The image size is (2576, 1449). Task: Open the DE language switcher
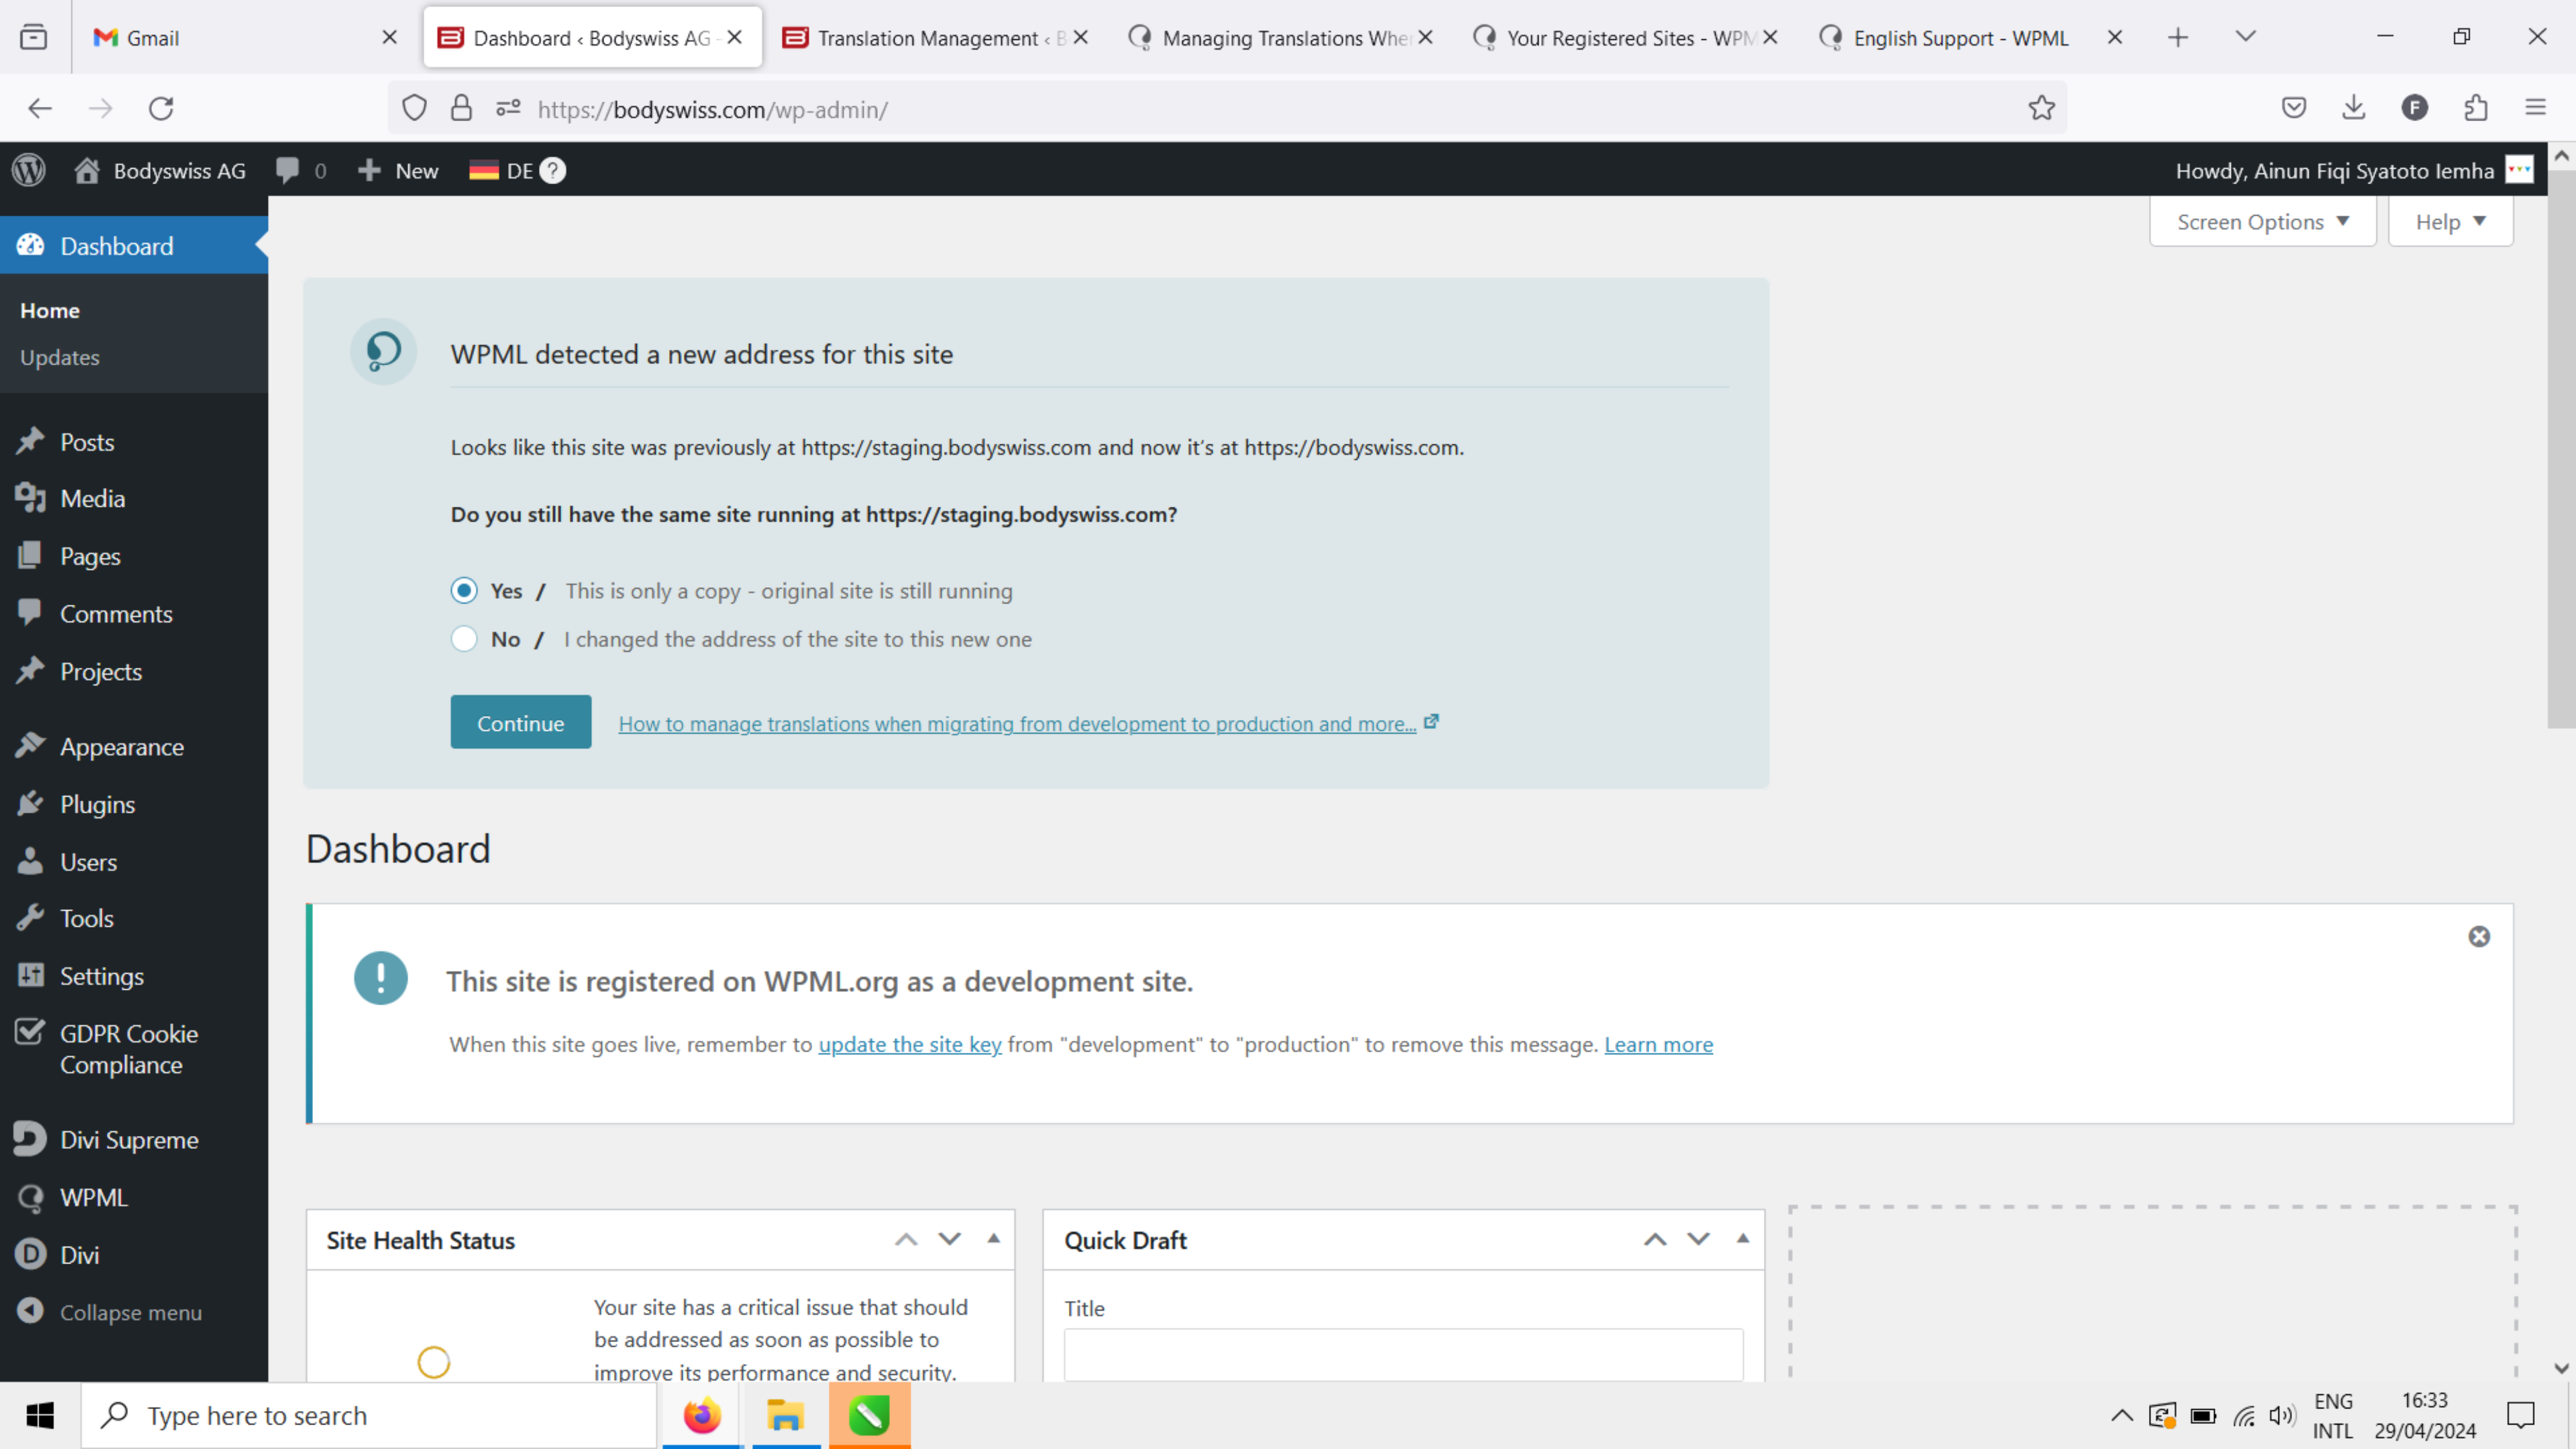502,170
